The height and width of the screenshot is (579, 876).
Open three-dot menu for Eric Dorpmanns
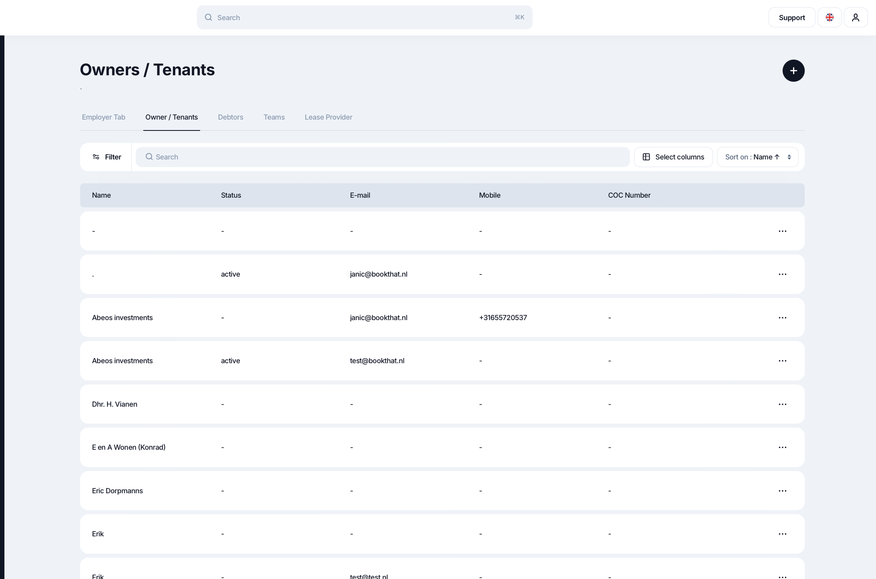pyautogui.click(x=782, y=491)
